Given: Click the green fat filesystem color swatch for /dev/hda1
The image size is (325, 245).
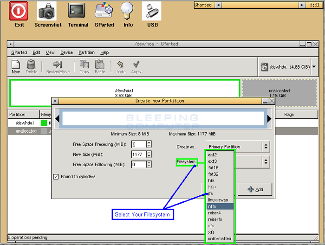Looking at the screenshot, I should tap(44, 123).
